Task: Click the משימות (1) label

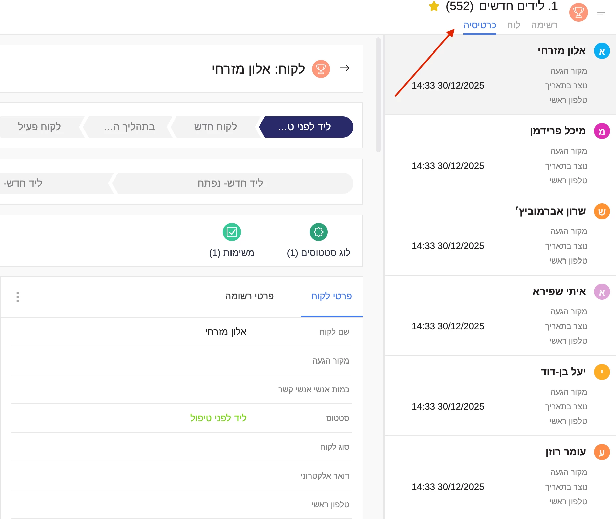Action: pos(232,253)
